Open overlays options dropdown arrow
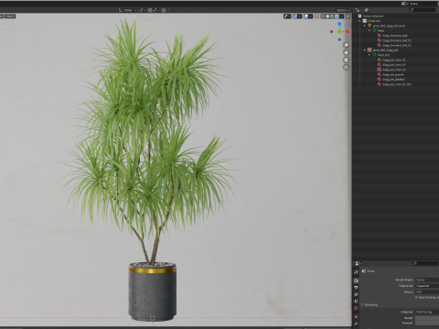 tap(310, 16)
